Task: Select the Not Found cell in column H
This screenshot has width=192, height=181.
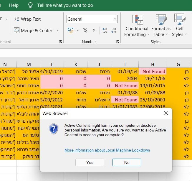Action: [153, 71]
